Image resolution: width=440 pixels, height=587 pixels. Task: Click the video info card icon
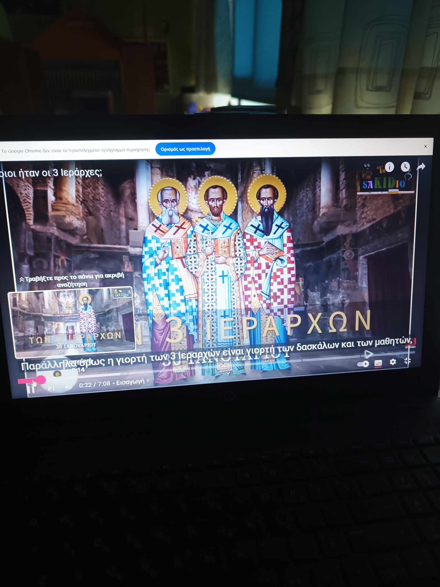(x=389, y=167)
